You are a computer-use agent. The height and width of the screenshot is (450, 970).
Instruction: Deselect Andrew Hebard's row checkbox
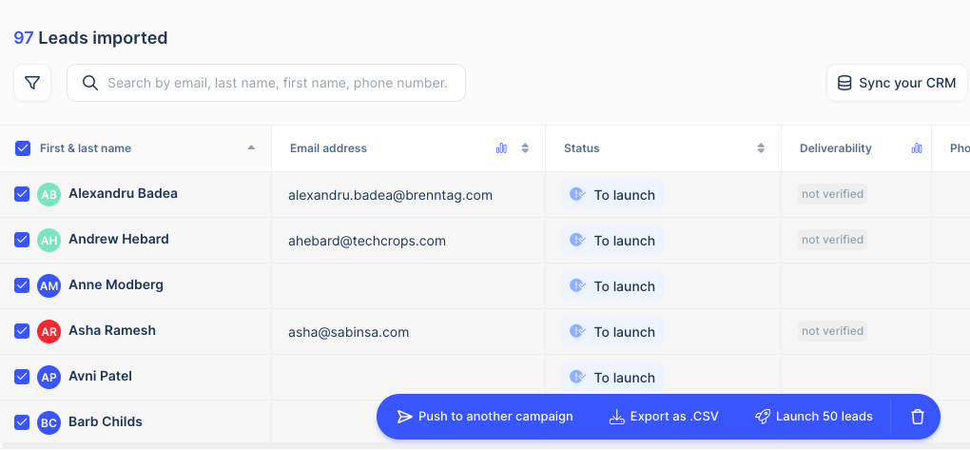coord(23,240)
